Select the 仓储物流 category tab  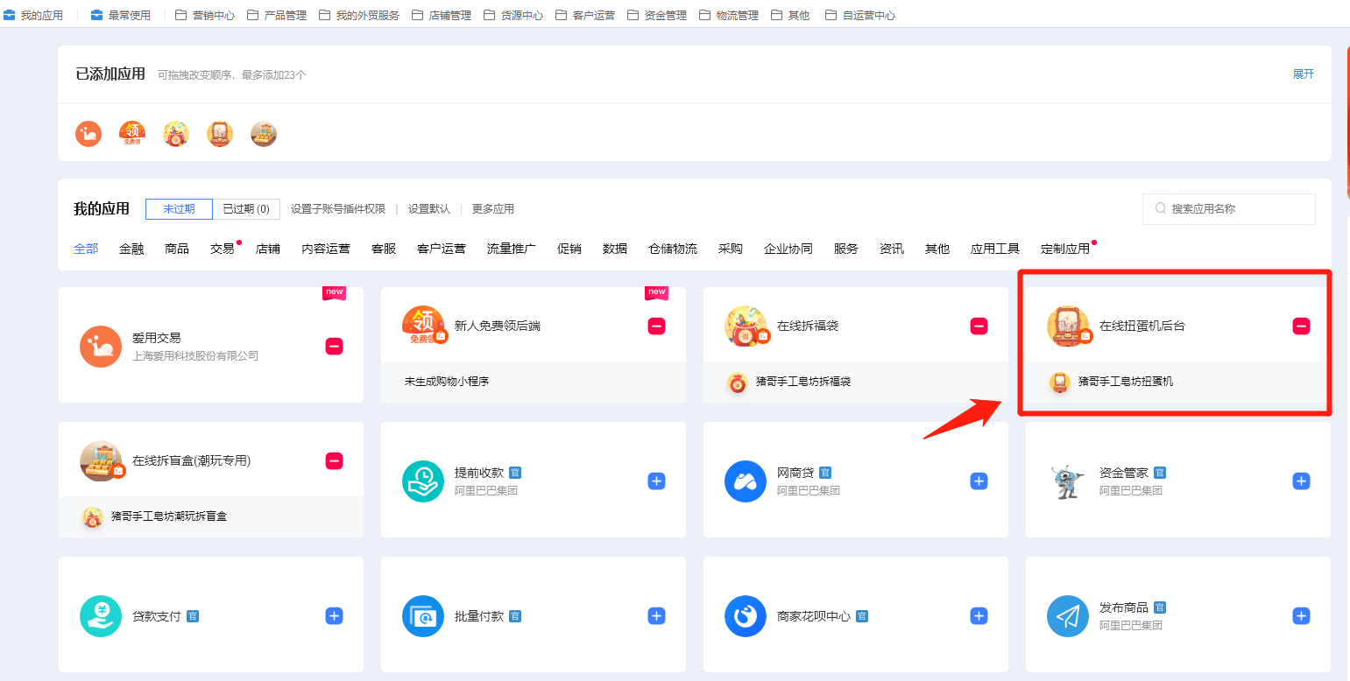pyautogui.click(x=673, y=249)
